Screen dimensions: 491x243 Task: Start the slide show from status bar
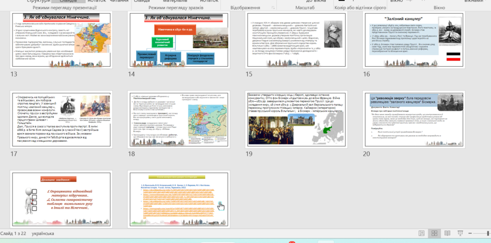pyautogui.click(x=460, y=233)
